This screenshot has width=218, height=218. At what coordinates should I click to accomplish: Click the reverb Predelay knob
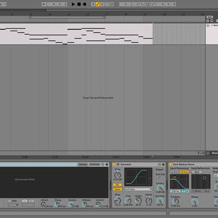pyautogui.click(x=175, y=201)
